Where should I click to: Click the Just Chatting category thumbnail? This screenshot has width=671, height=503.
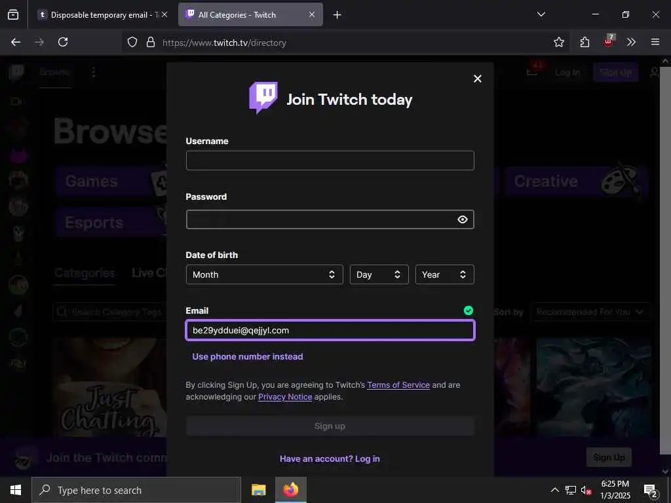click(x=110, y=387)
